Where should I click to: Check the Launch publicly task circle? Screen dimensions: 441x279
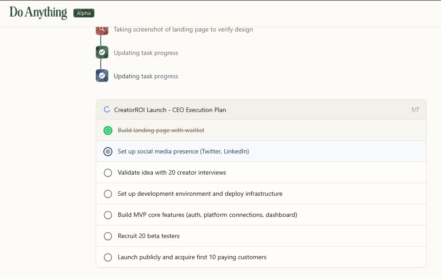[108, 257]
